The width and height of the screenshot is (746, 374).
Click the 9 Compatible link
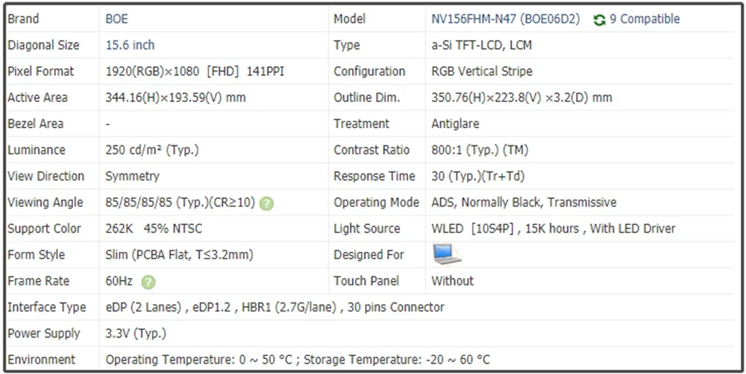tap(645, 19)
